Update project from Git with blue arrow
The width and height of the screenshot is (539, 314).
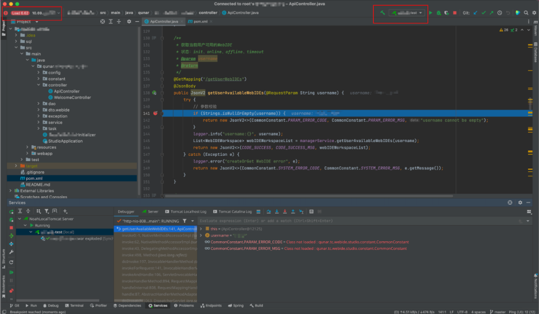click(476, 12)
